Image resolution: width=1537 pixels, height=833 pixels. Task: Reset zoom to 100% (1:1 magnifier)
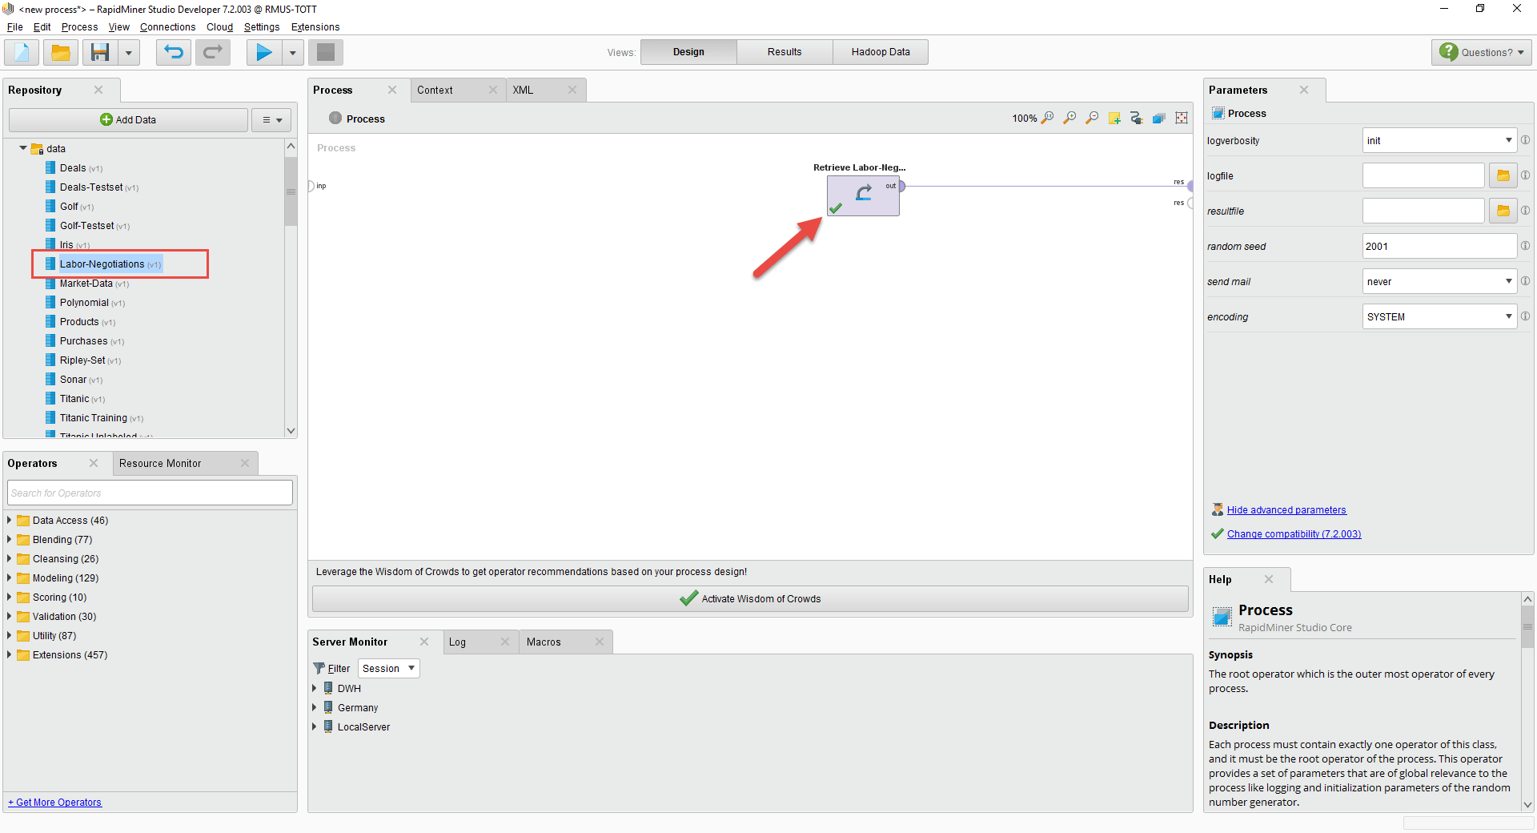(x=1047, y=118)
